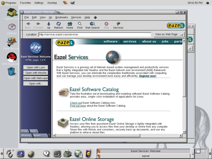Click Open with Netscape button
This screenshot has height=159, width=212.
[36, 78]
